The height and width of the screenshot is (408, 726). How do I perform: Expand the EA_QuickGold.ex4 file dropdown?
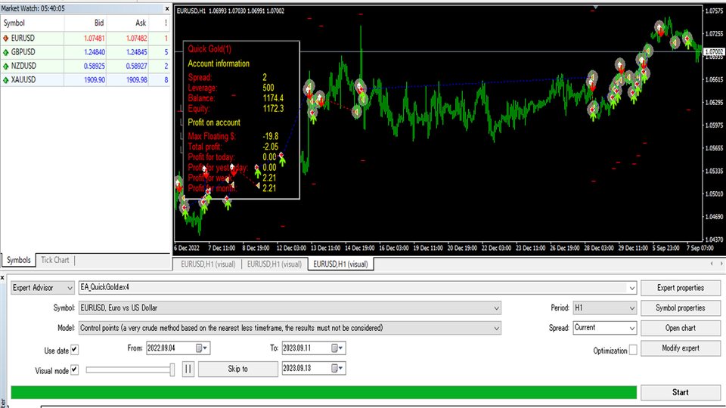[x=631, y=288]
